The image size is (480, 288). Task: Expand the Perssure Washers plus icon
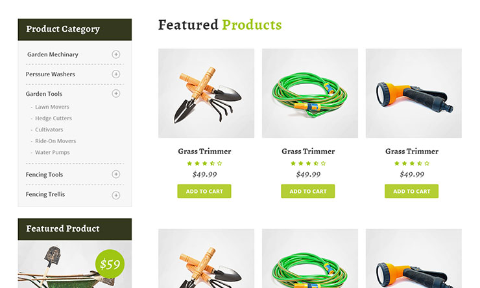point(115,74)
